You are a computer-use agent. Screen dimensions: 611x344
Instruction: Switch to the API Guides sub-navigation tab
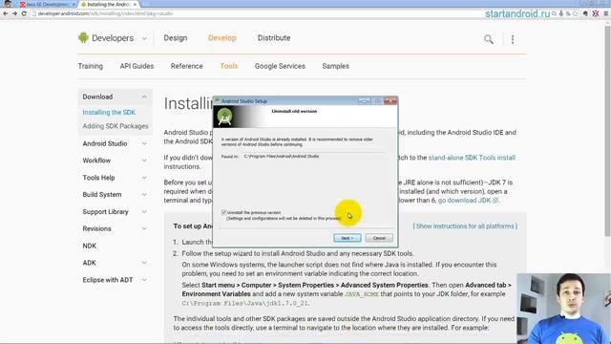pos(137,66)
